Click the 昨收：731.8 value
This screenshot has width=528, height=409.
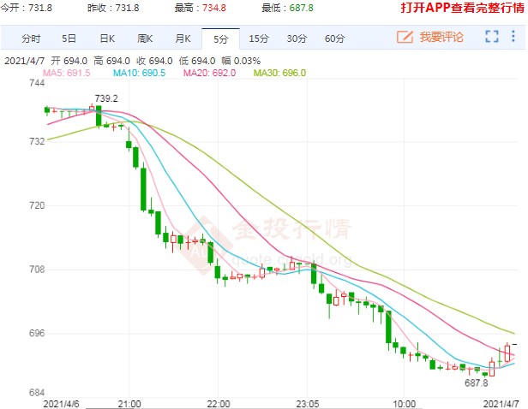point(113,8)
